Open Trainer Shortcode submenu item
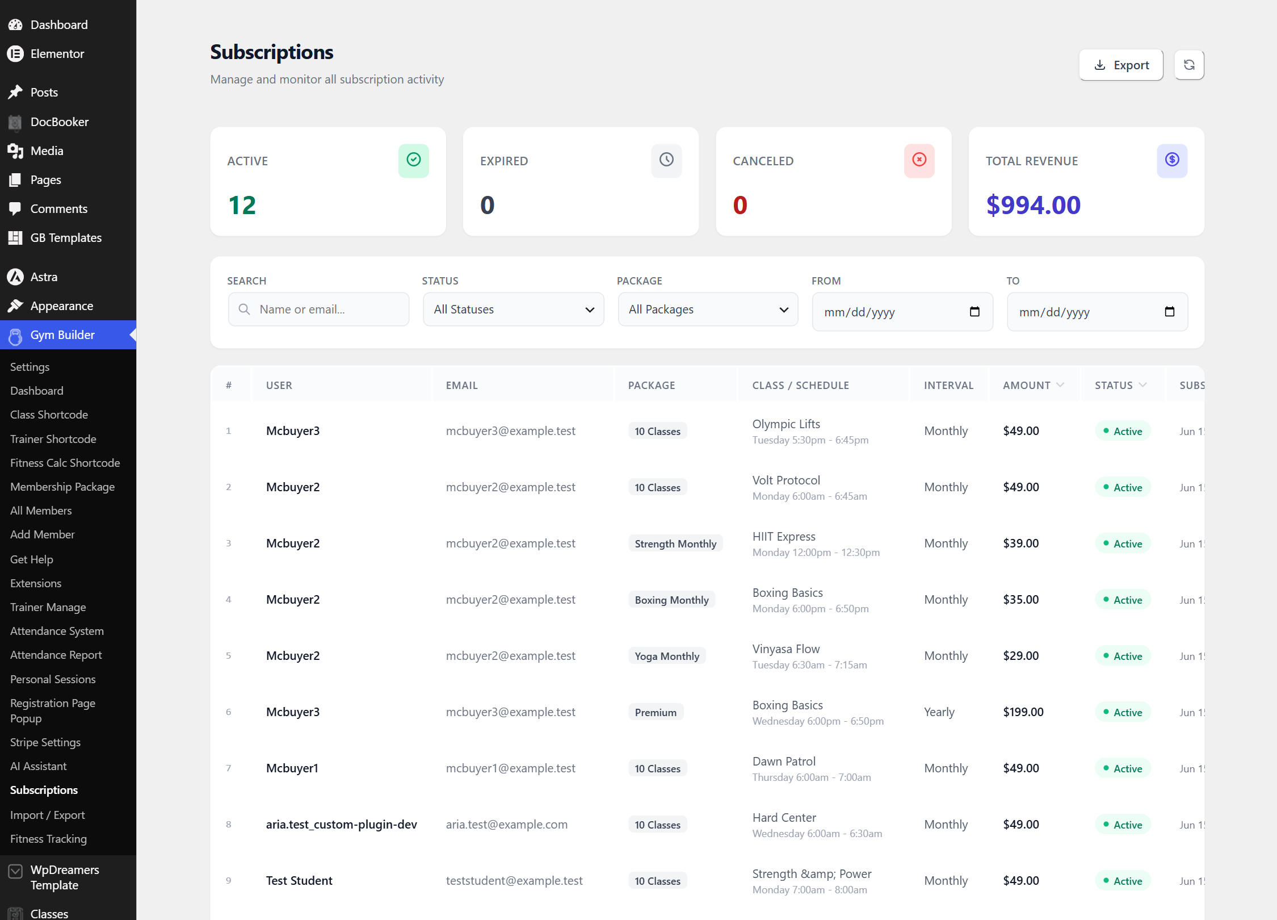 pyautogui.click(x=53, y=439)
